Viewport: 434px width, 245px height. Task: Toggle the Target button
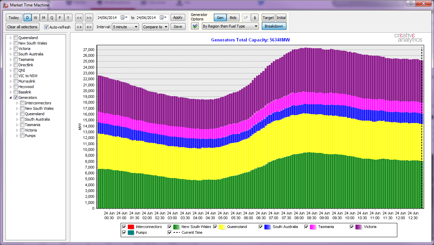268,18
